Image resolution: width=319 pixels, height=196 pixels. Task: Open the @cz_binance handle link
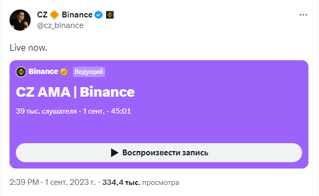[x=60, y=25]
